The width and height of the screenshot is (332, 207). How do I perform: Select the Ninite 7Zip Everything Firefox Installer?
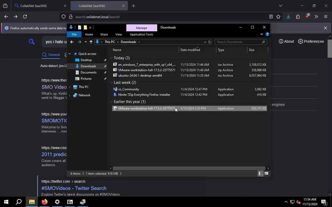(189, 95)
